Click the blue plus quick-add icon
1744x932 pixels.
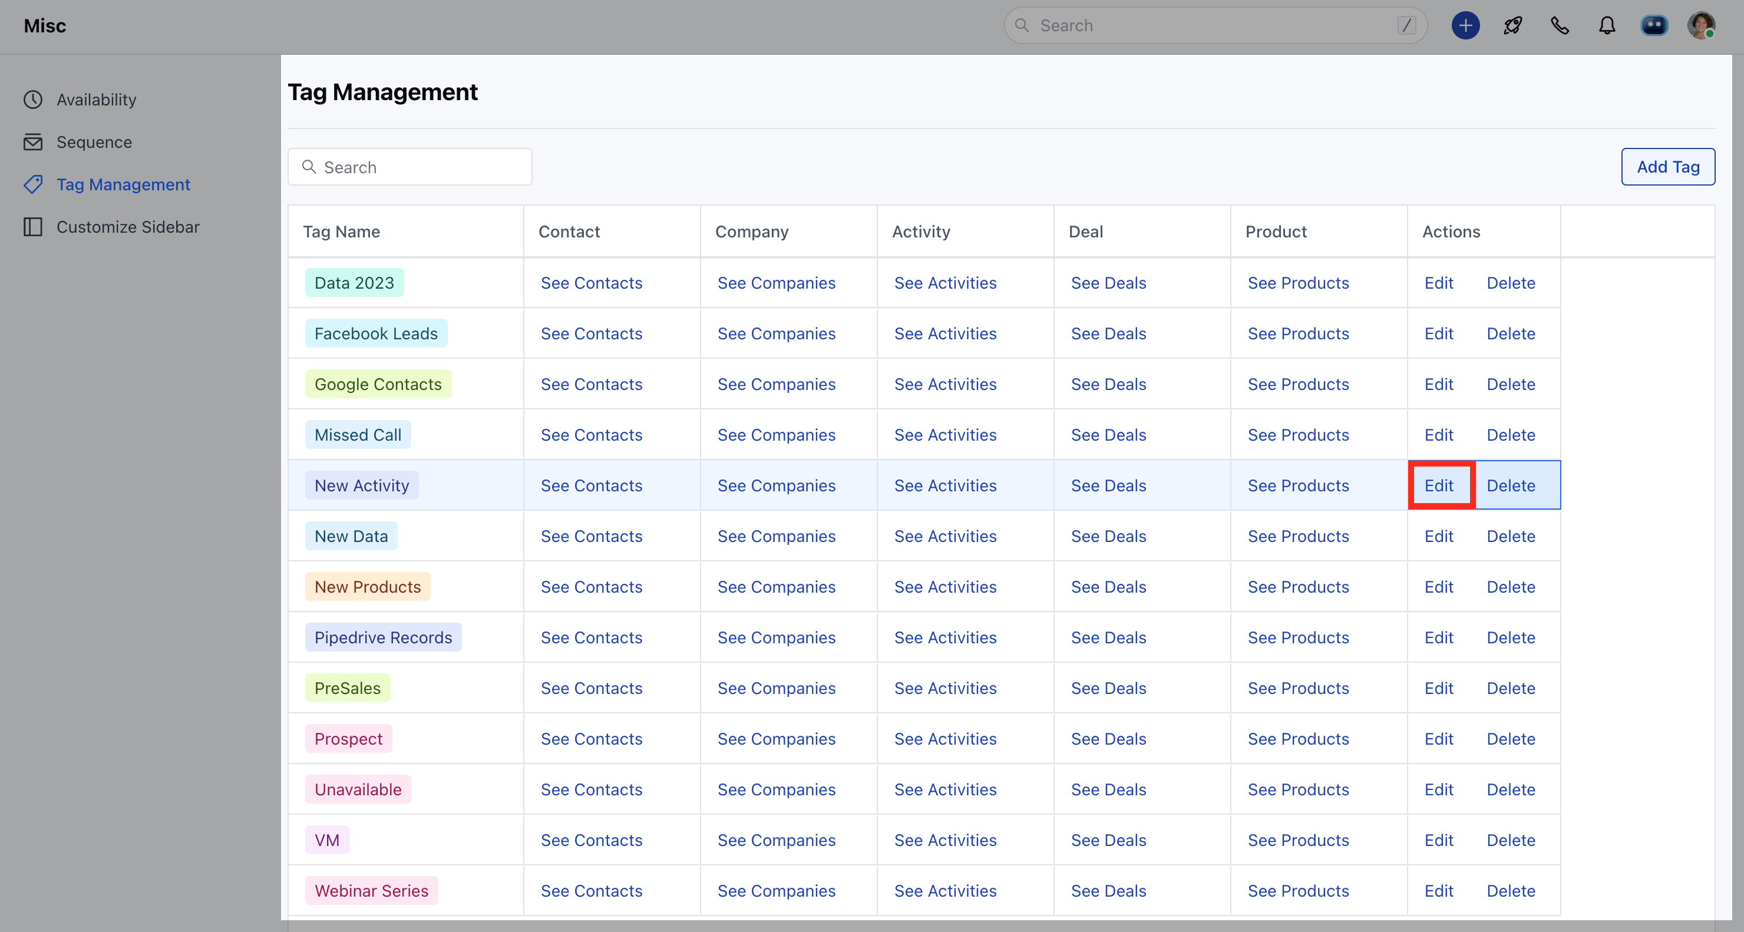pyautogui.click(x=1465, y=26)
